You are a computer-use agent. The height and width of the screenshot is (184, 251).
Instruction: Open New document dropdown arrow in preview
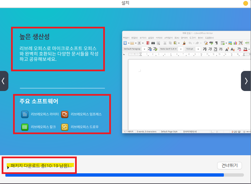click(x=129, y=43)
